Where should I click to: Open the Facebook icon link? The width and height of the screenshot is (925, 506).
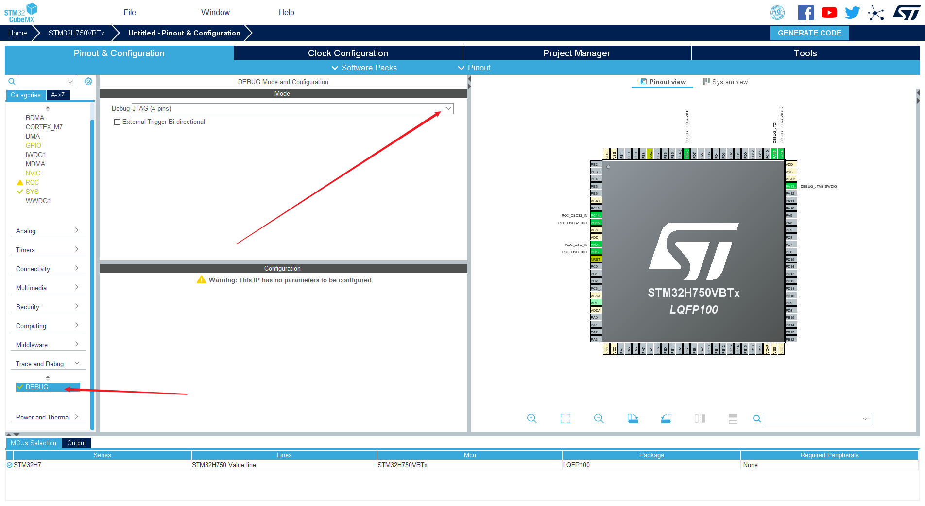805,13
